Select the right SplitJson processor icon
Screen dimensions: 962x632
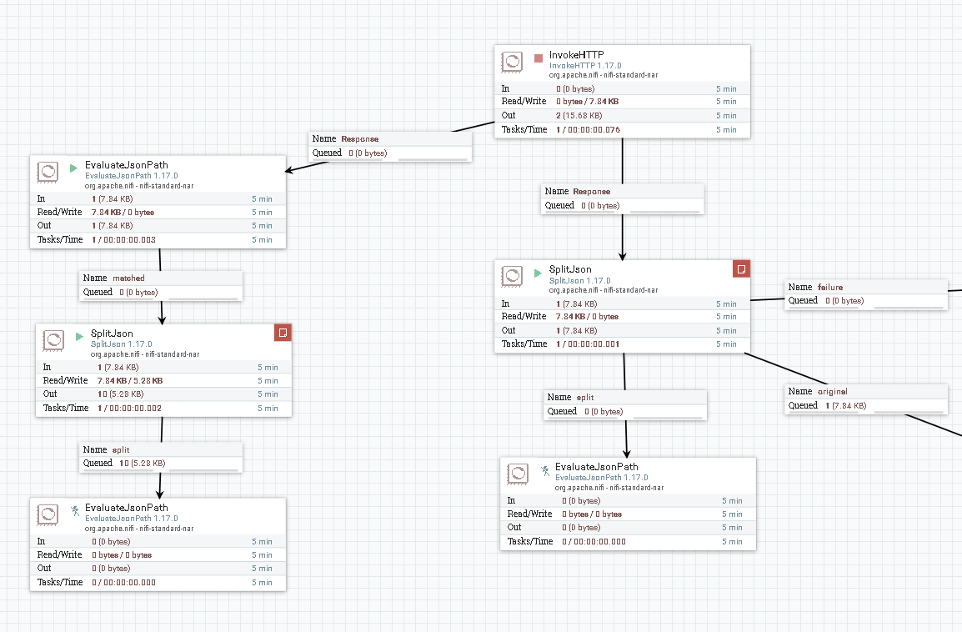coord(514,275)
